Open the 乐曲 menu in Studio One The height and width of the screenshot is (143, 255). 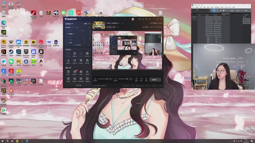pos(201,7)
